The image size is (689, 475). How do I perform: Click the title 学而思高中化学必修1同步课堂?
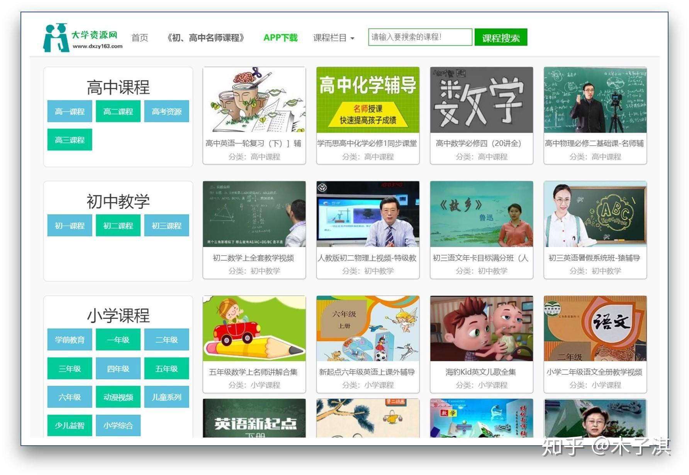[x=367, y=144]
